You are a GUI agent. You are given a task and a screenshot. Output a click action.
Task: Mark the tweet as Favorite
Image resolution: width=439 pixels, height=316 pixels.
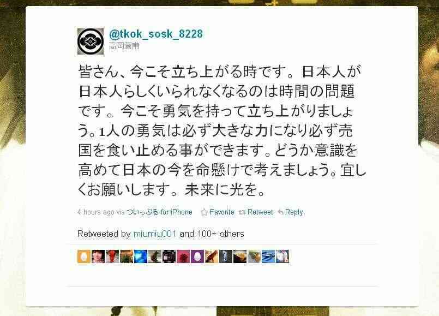pyautogui.click(x=222, y=212)
